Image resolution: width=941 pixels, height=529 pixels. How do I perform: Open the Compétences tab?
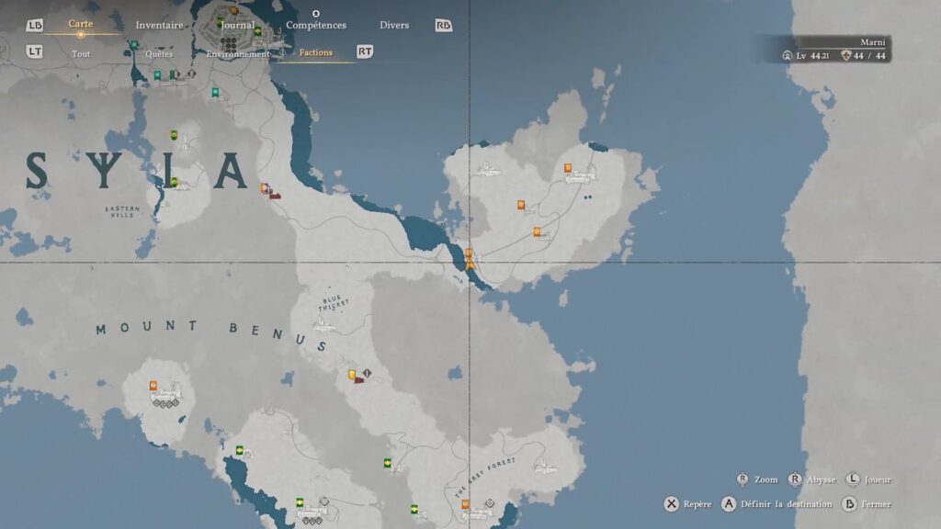coord(316,25)
